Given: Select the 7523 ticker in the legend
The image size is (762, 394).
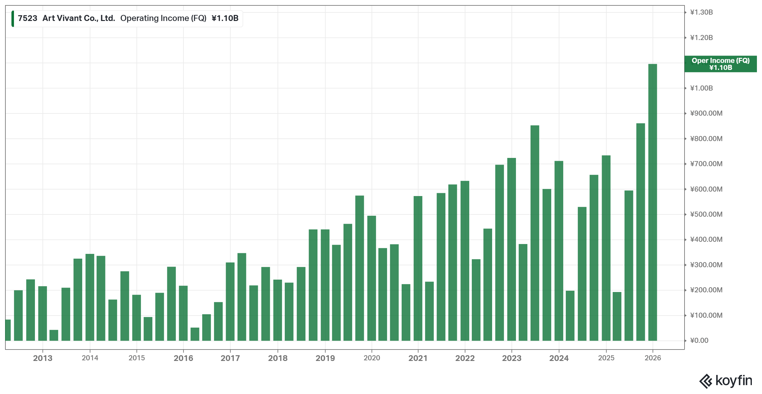Looking at the screenshot, I should click(28, 18).
